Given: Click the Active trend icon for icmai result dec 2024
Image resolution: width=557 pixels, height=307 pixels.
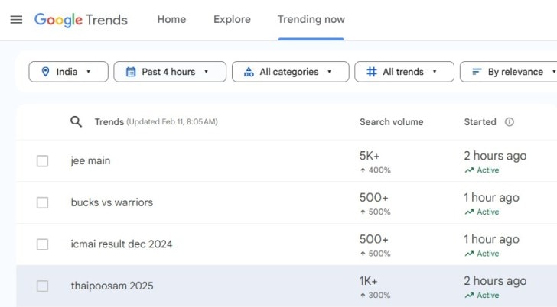Looking at the screenshot, I should tap(469, 254).
